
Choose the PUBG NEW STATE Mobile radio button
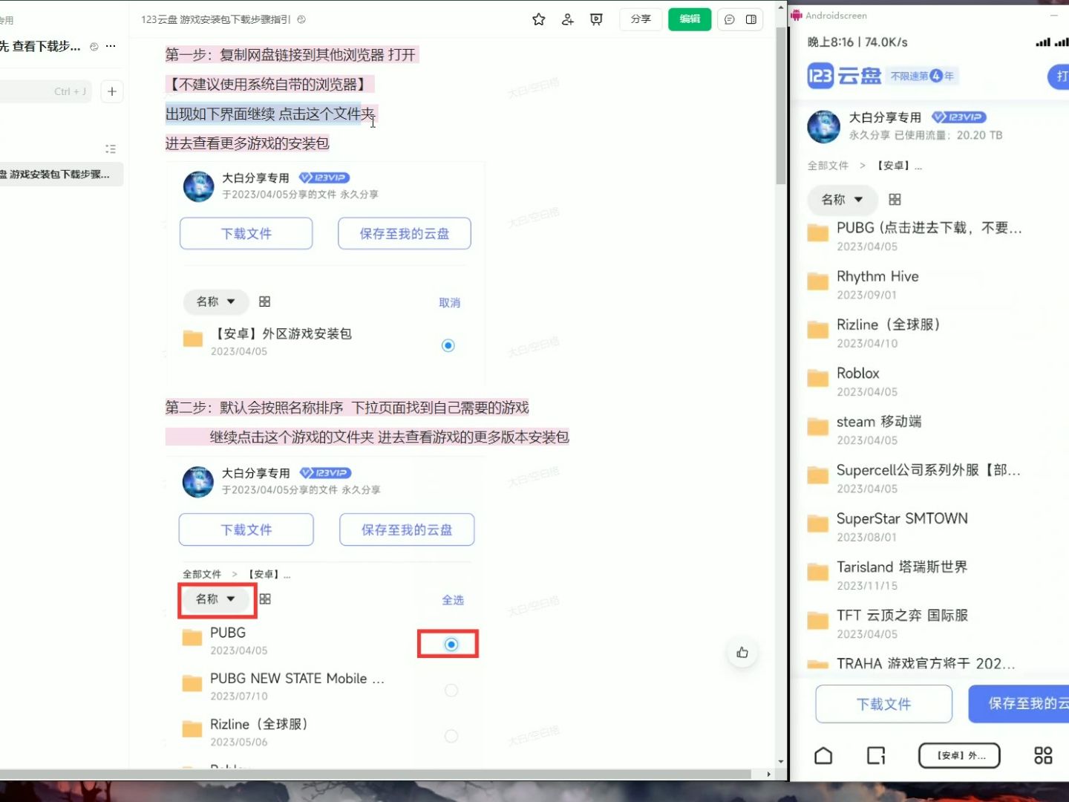coord(451,691)
